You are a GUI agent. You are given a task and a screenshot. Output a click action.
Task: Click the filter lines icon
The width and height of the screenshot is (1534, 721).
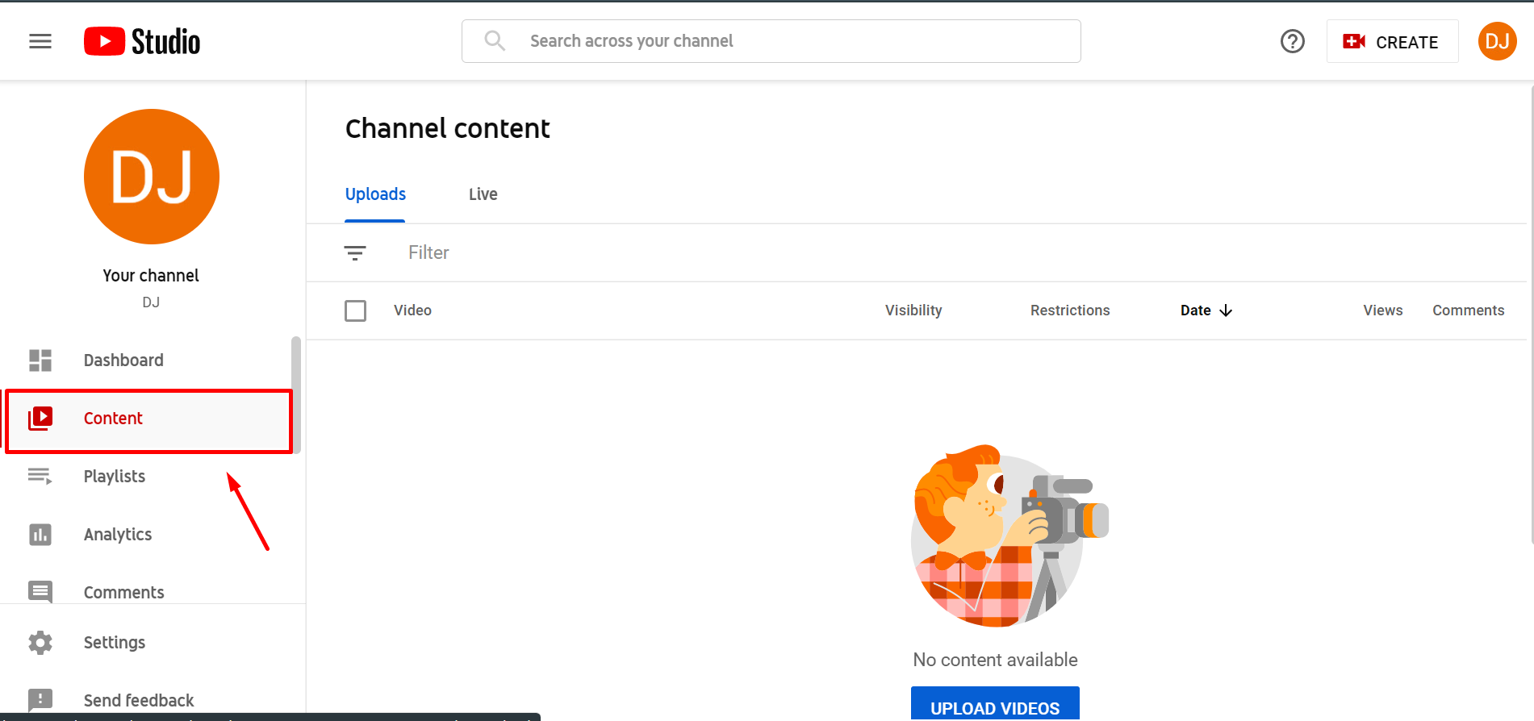355,253
